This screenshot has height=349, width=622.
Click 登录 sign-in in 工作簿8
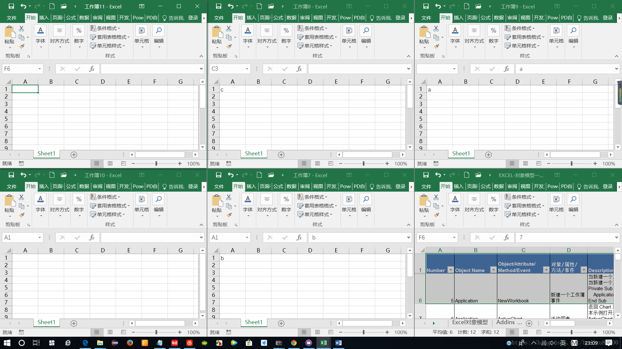point(400,18)
